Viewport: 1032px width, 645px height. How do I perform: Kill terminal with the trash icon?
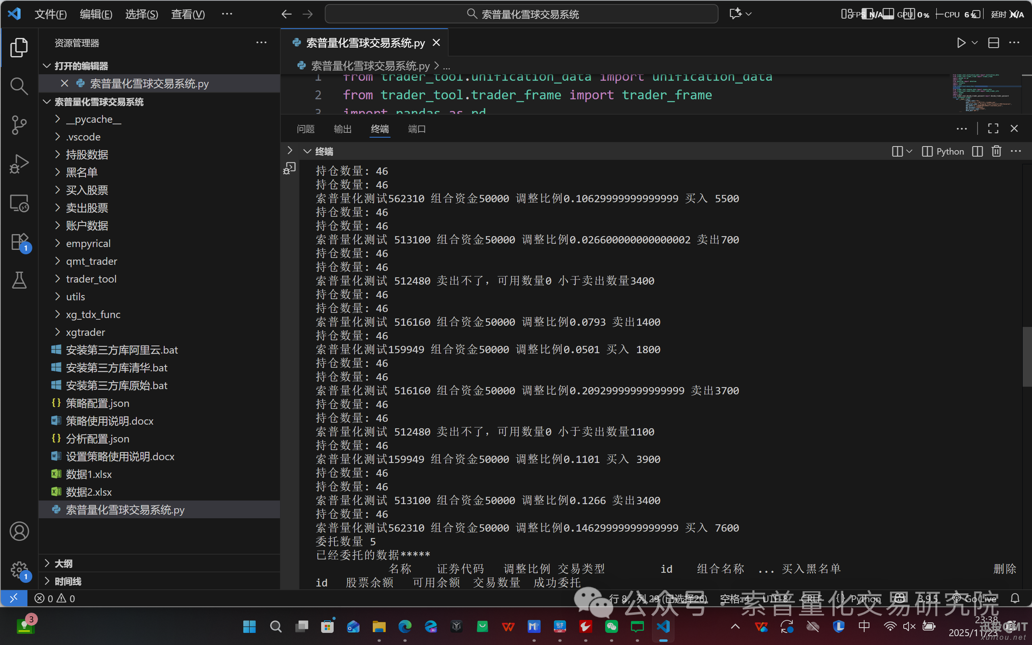tap(996, 151)
